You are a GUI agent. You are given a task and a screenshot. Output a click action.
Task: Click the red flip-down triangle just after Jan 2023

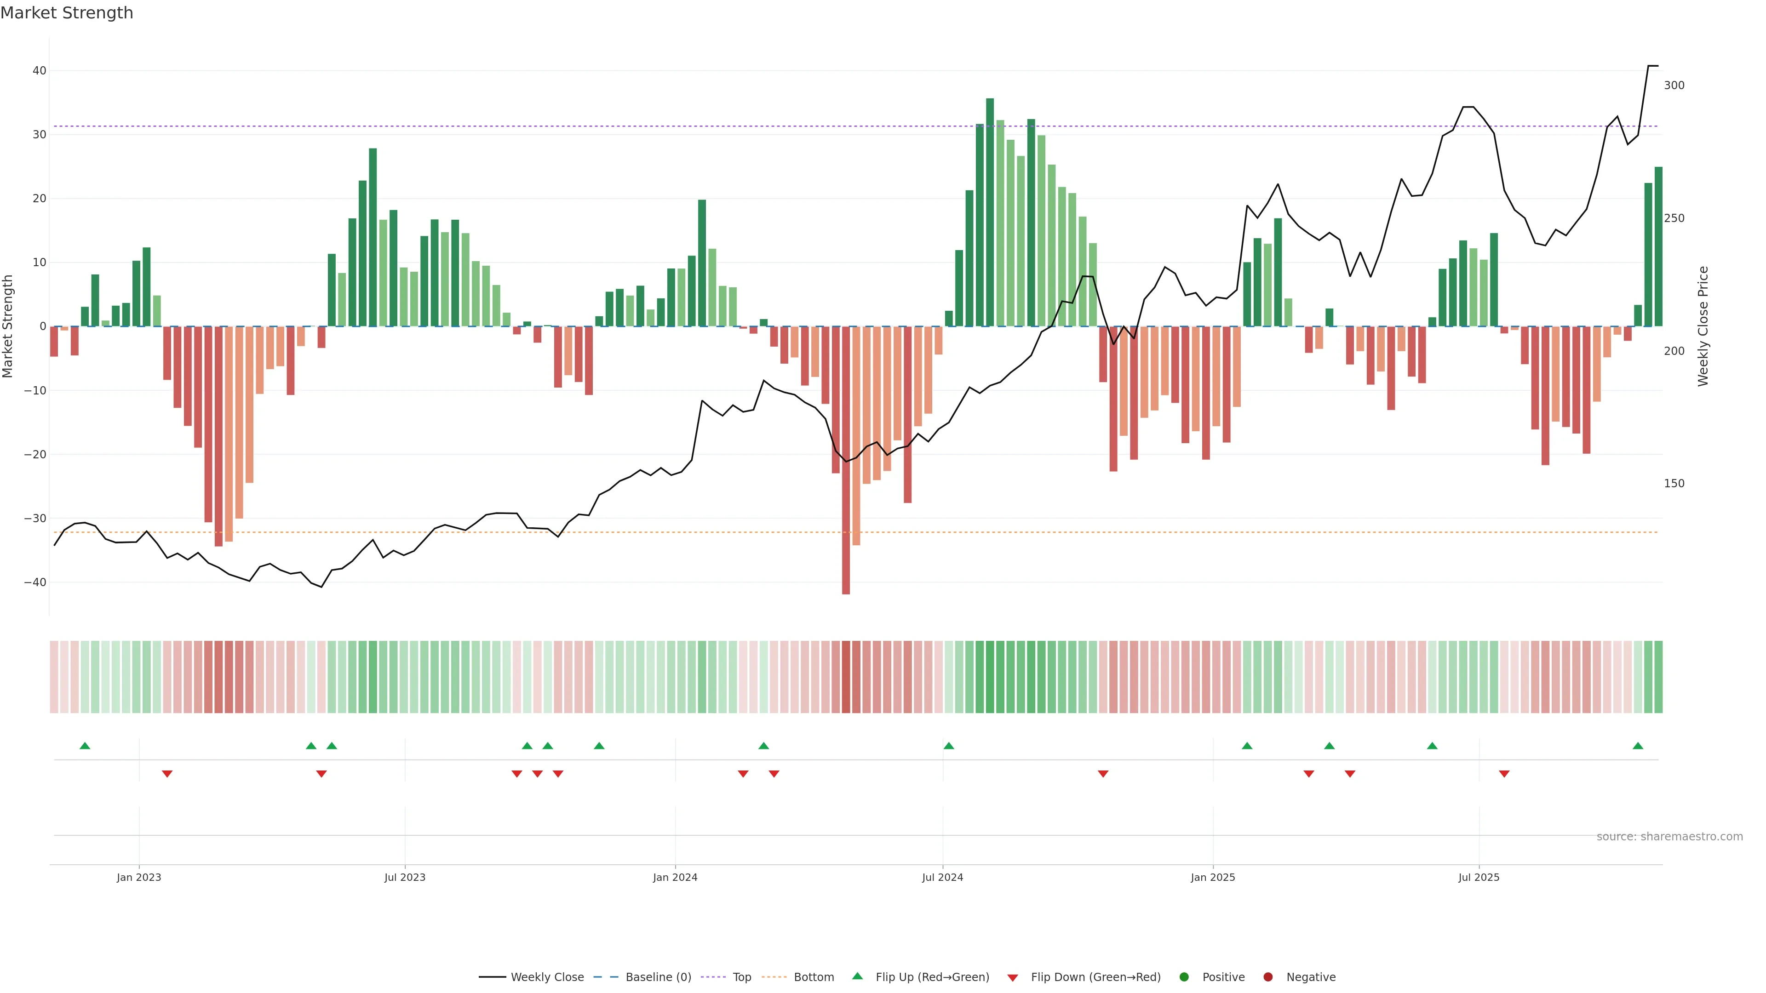click(x=166, y=774)
